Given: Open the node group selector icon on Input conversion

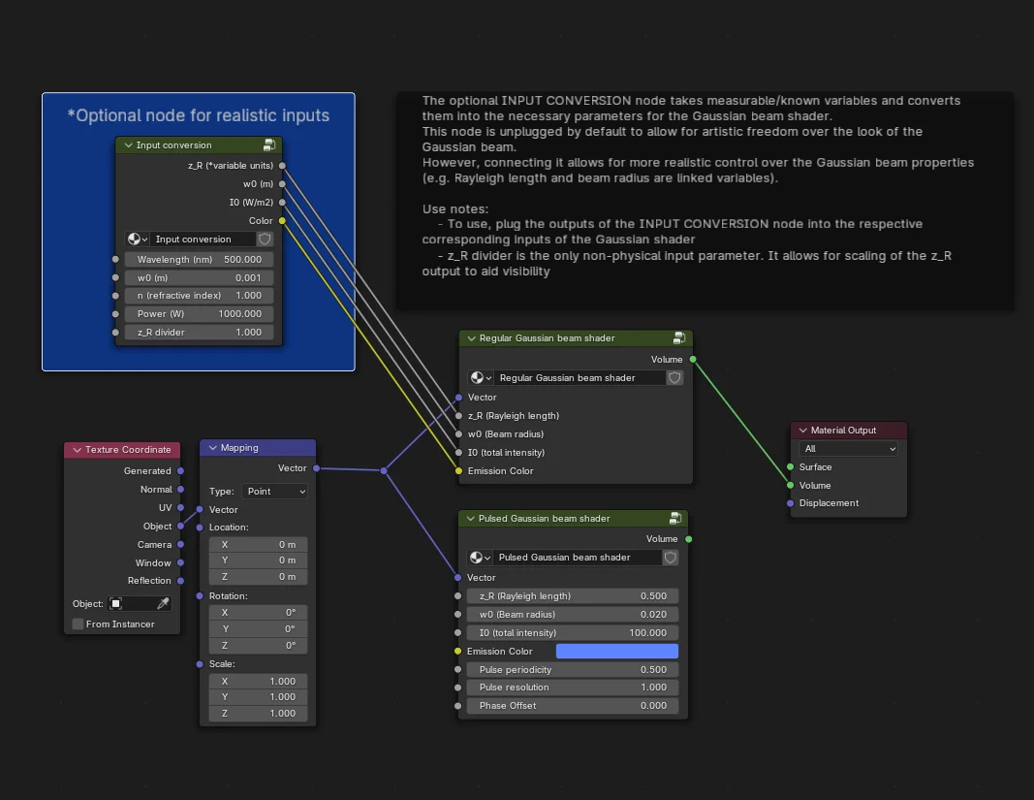Looking at the screenshot, I should tap(136, 239).
